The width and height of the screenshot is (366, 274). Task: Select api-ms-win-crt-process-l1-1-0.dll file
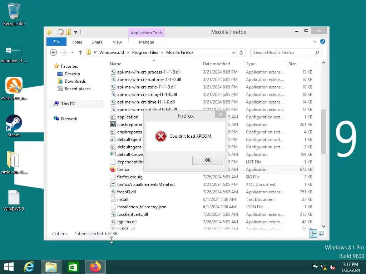click(149, 72)
